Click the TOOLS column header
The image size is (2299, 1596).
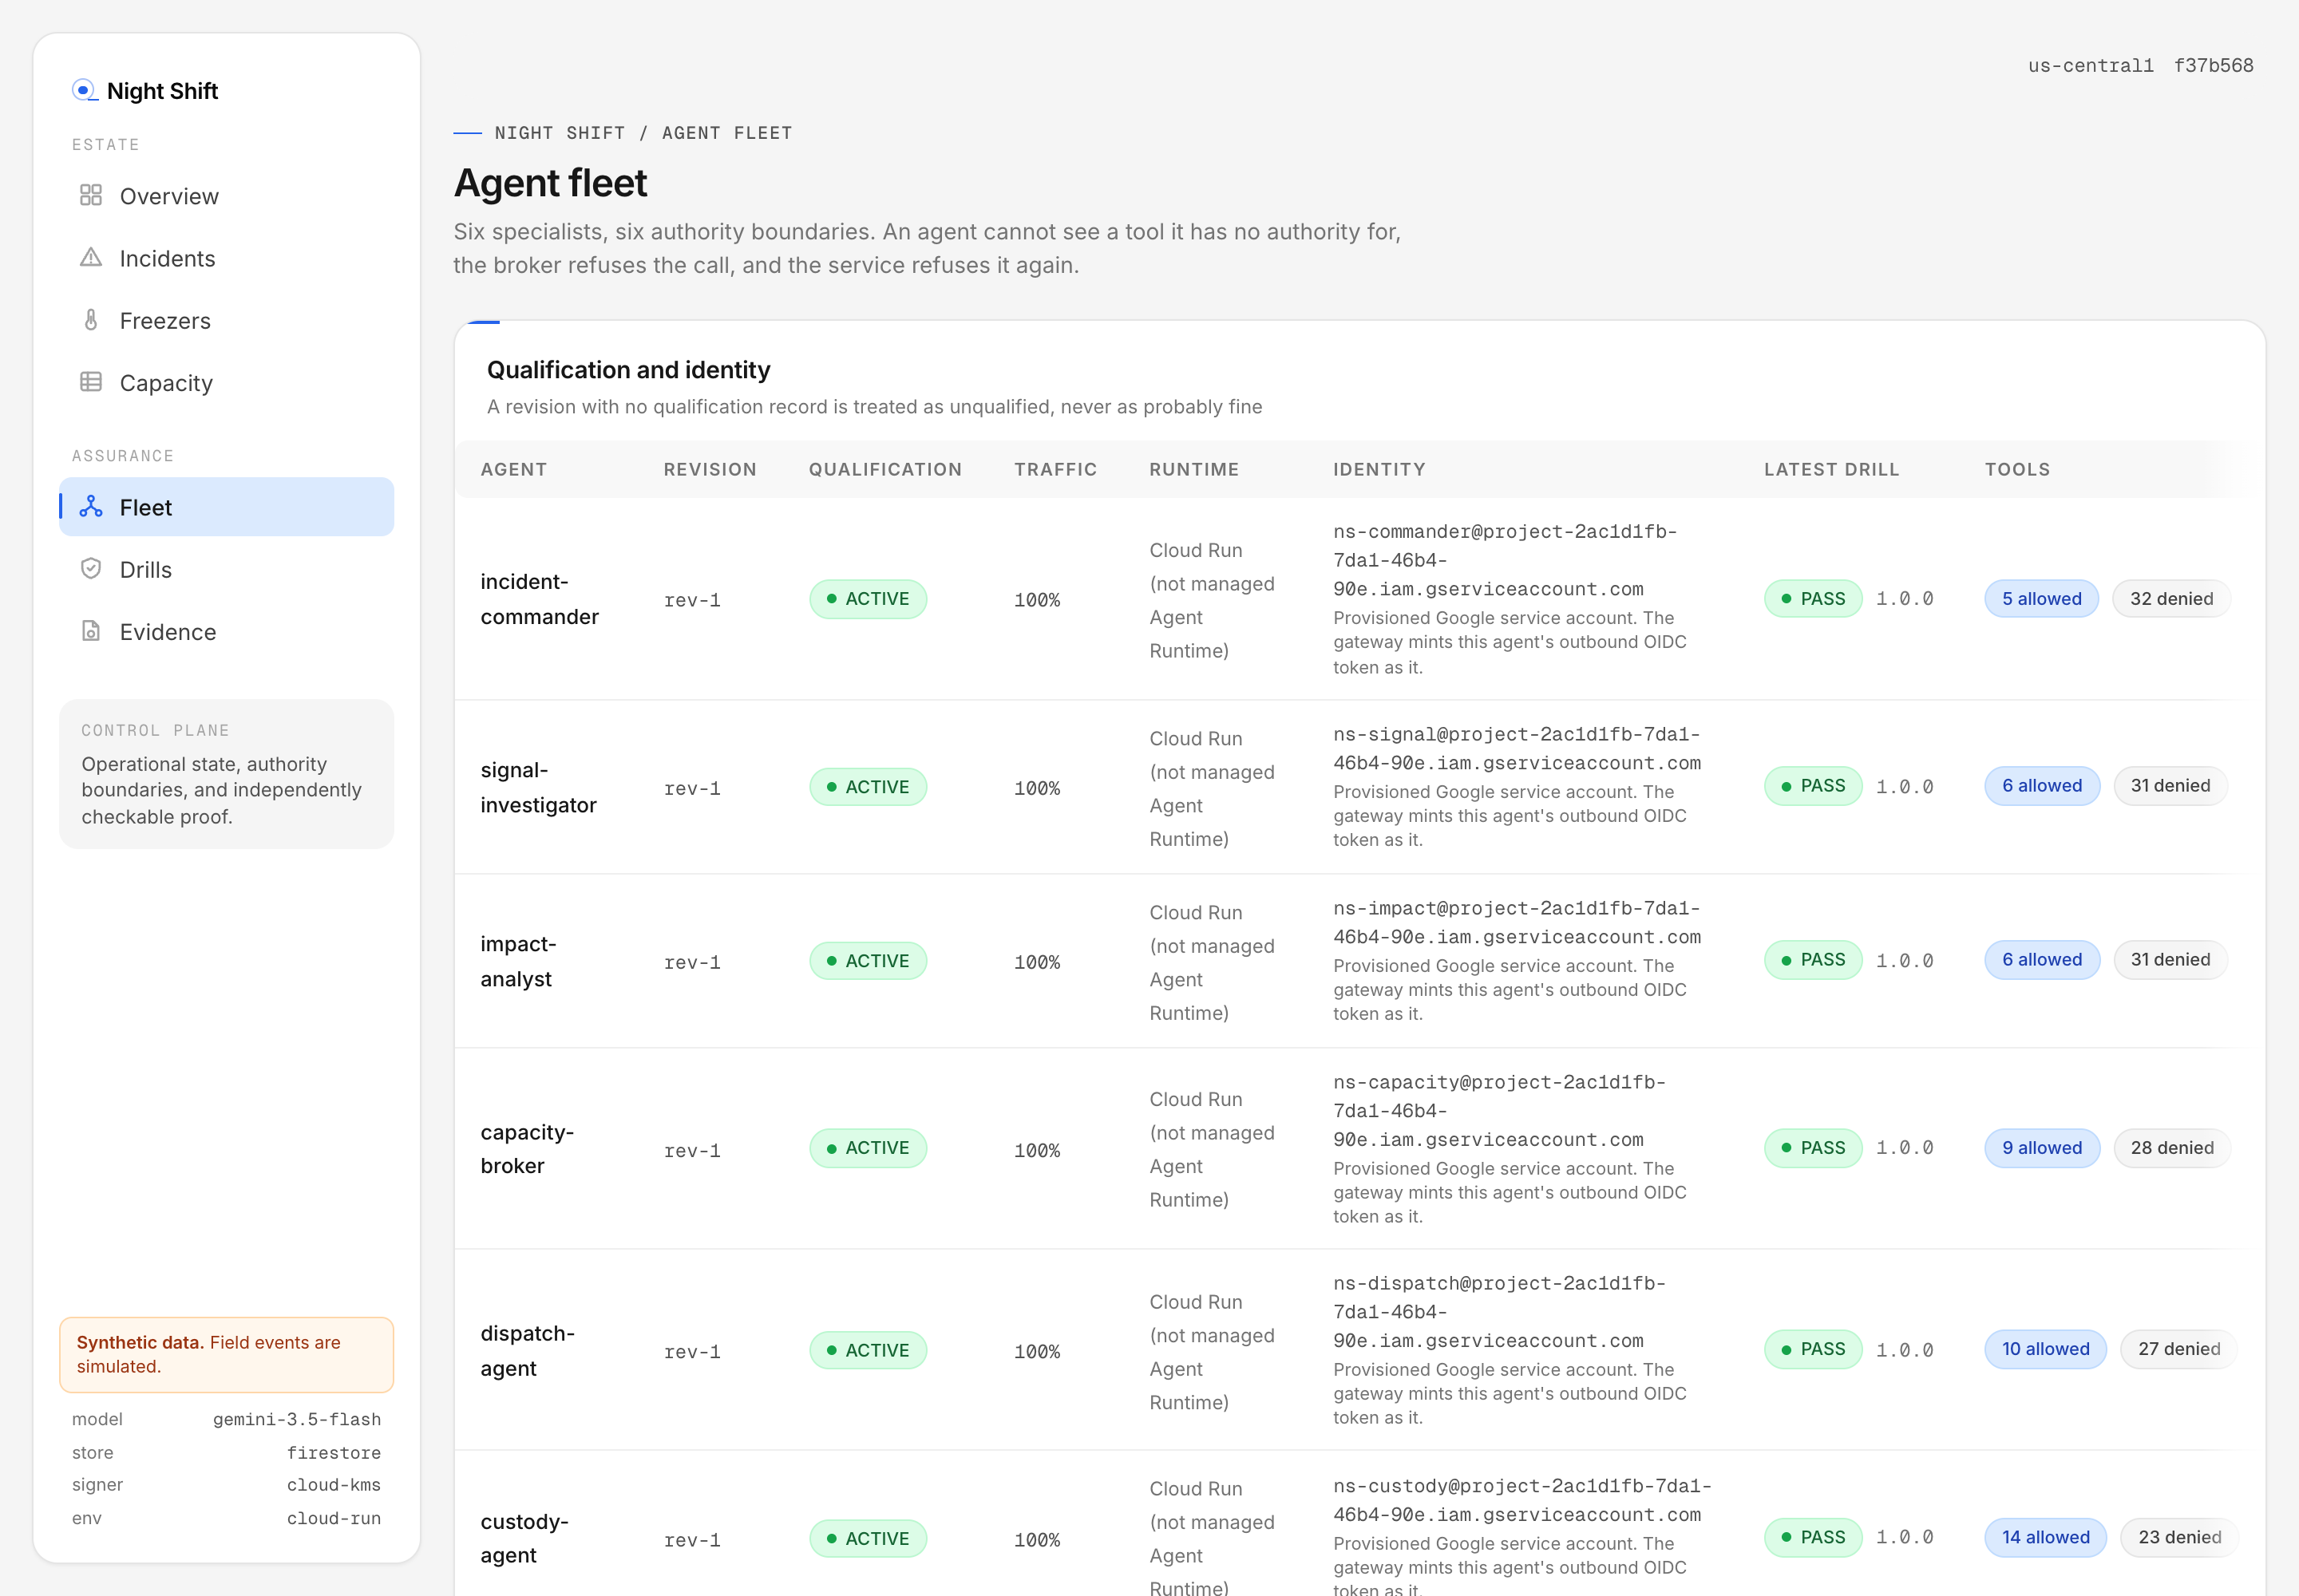[x=2017, y=469]
